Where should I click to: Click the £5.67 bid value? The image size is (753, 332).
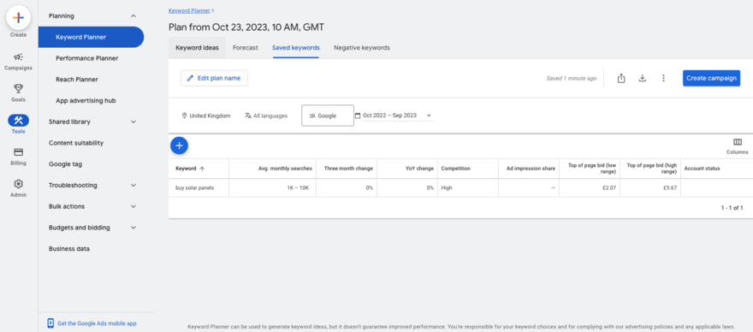[x=670, y=188]
